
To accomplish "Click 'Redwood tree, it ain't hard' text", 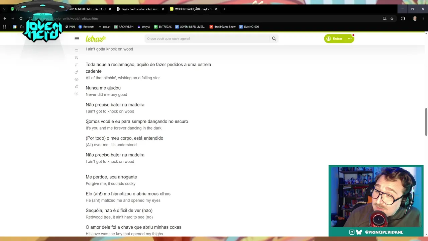I will tap(119, 217).
